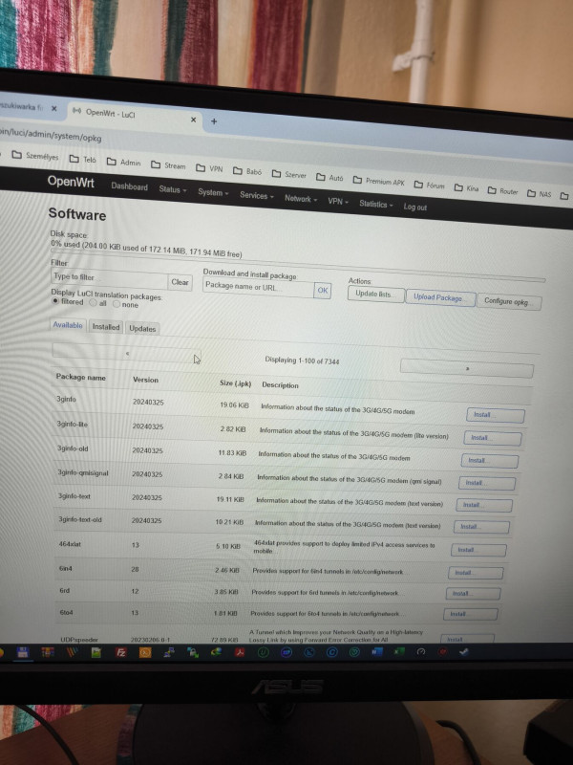Open the Admin bookmarks folder
Image resolution: width=573 pixels, height=765 pixels.
(124, 162)
